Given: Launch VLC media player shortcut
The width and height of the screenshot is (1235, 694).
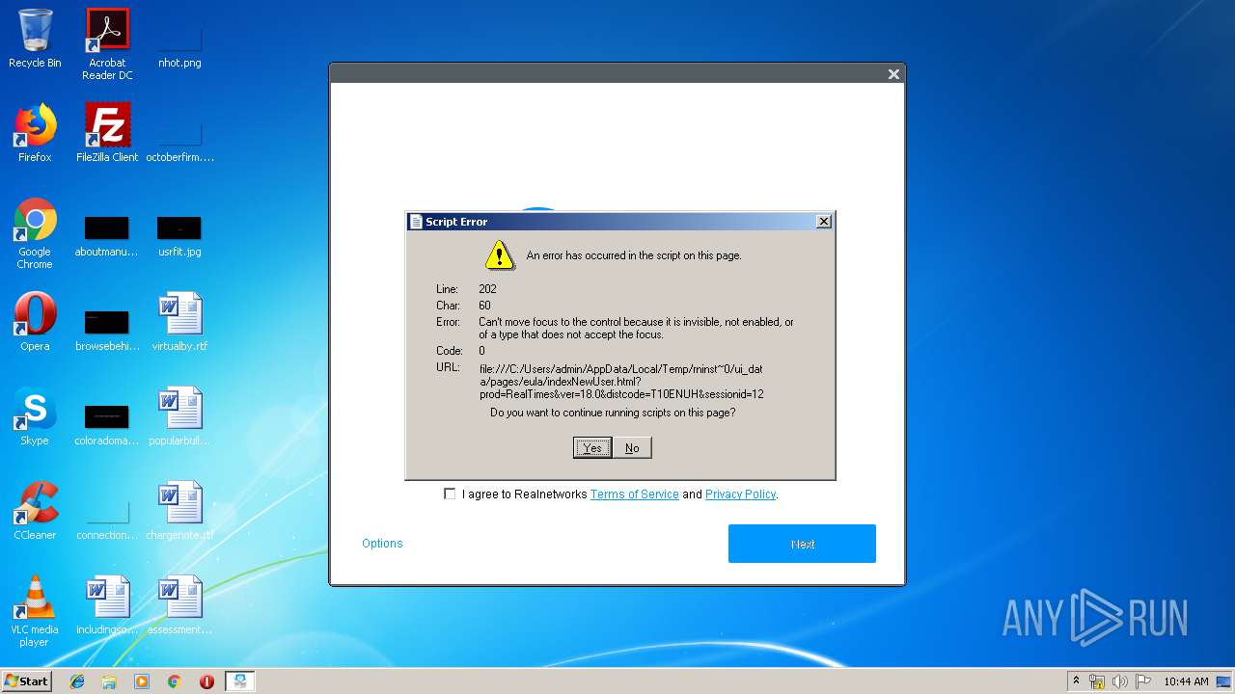Looking at the screenshot, I should [x=35, y=611].
